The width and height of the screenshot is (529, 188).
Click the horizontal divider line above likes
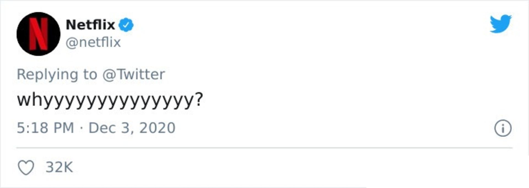click(264, 148)
